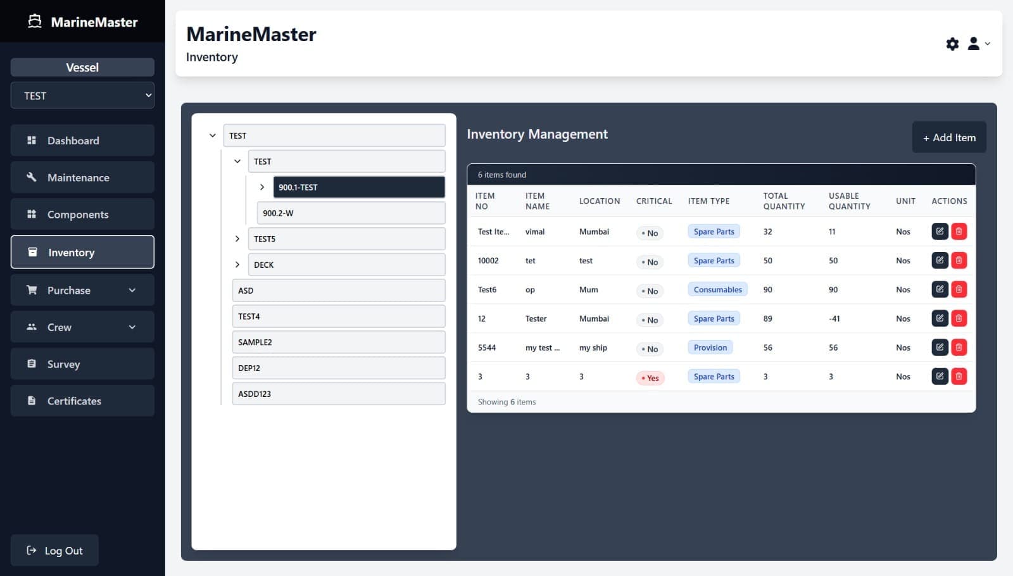Click the Crew people icon
Screen dimensions: 1013x576
click(30, 327)
